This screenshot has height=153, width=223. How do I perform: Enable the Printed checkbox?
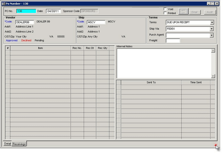tap(165, 13)
